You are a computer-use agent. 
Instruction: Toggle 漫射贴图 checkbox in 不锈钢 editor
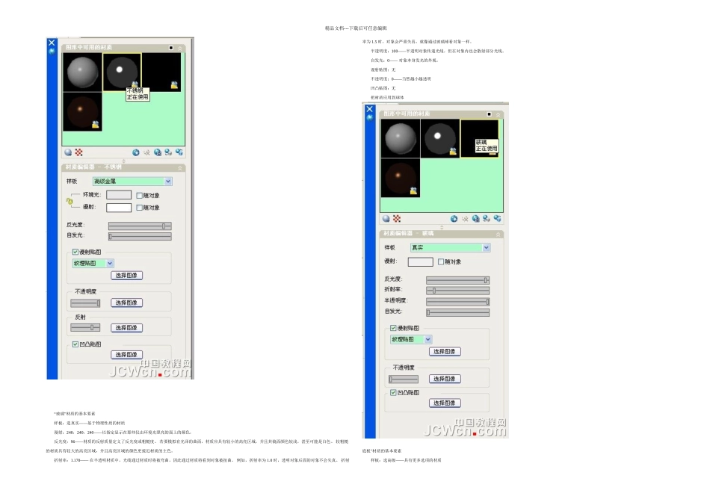tap(75, 252)
